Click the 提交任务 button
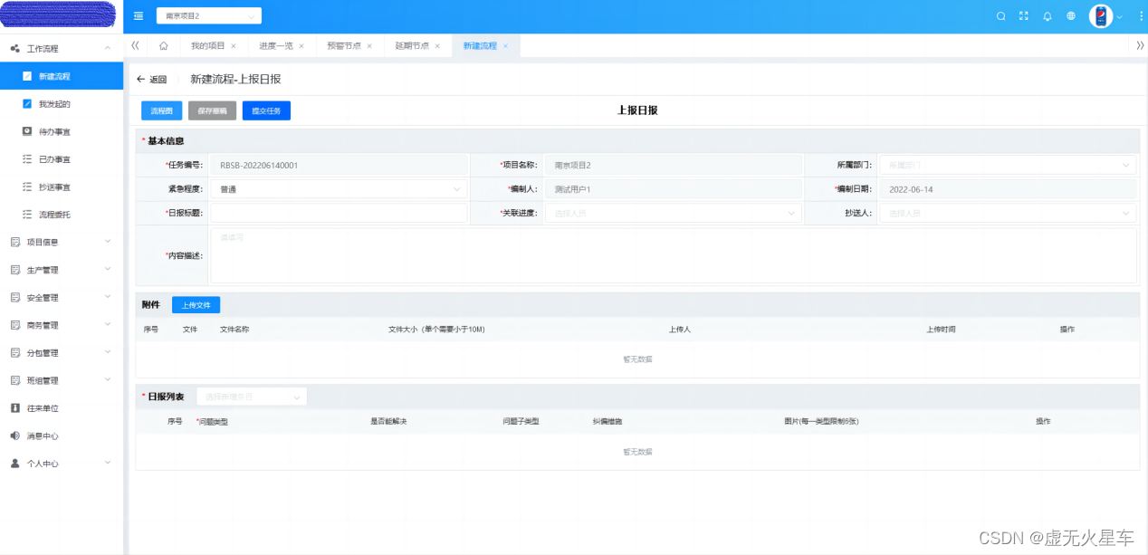 click(266, 110)
